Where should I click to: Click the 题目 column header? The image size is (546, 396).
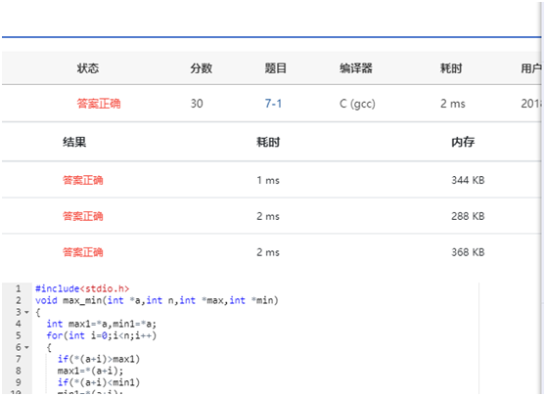pyautogui.click(x=275, y=67)
